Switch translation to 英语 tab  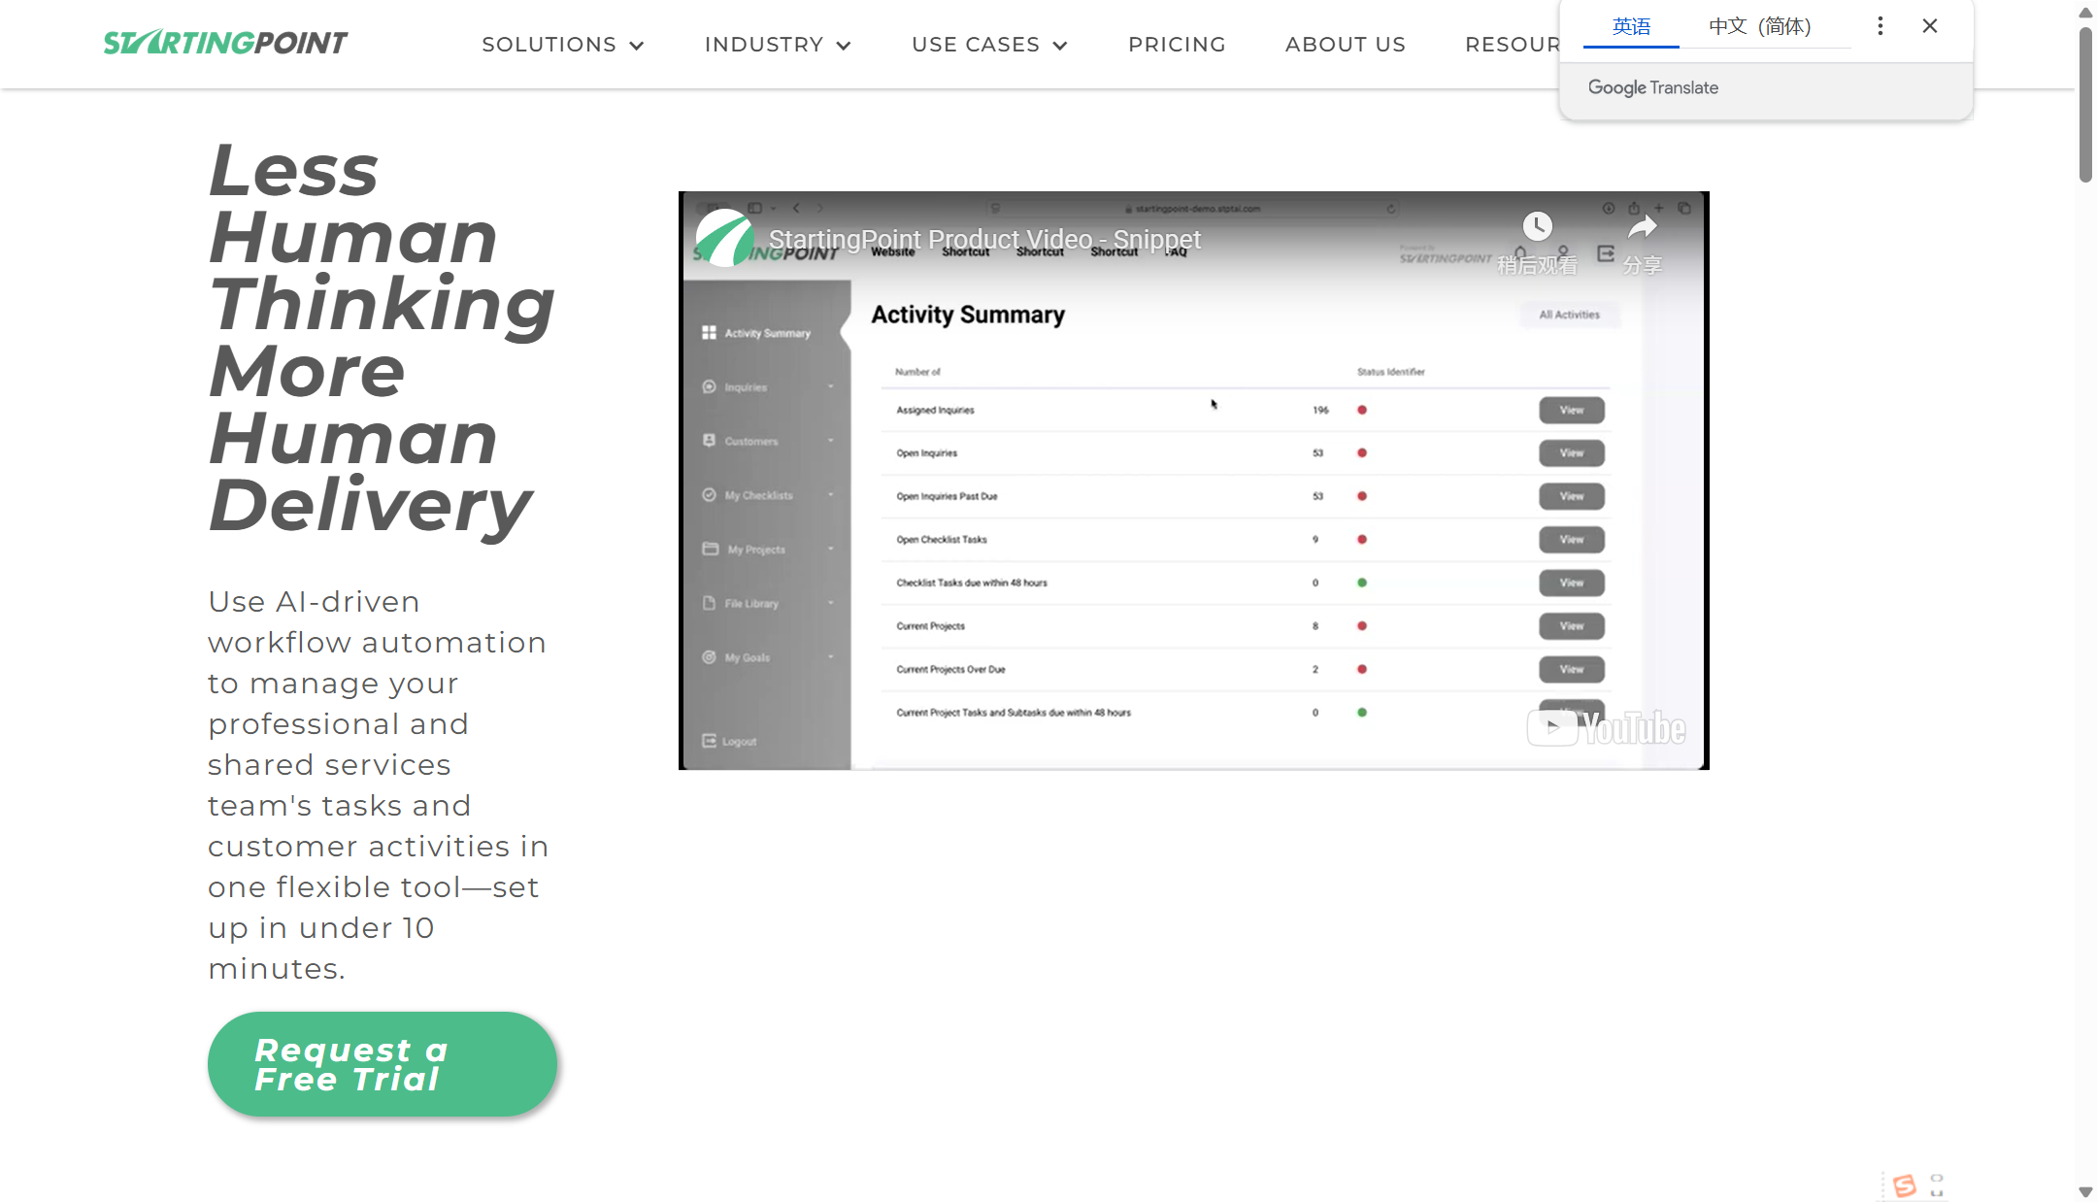point(1631,26)
